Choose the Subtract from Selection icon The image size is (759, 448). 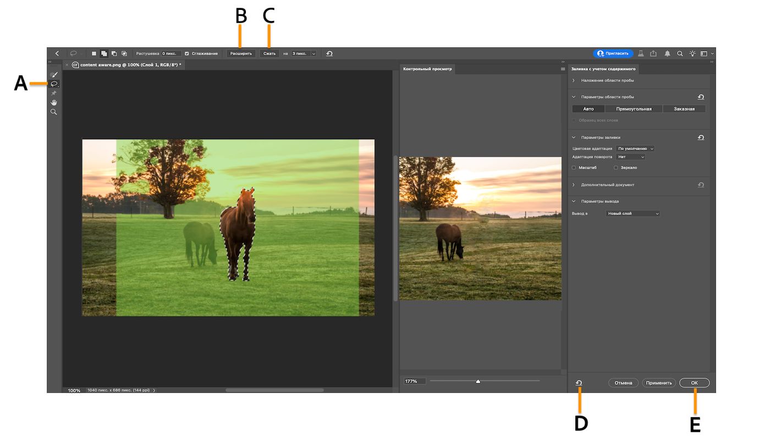(x=114, y=53)
